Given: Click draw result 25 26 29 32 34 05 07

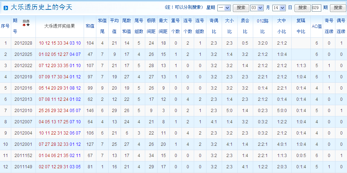Looking at the screenshot, I should 60,111.
